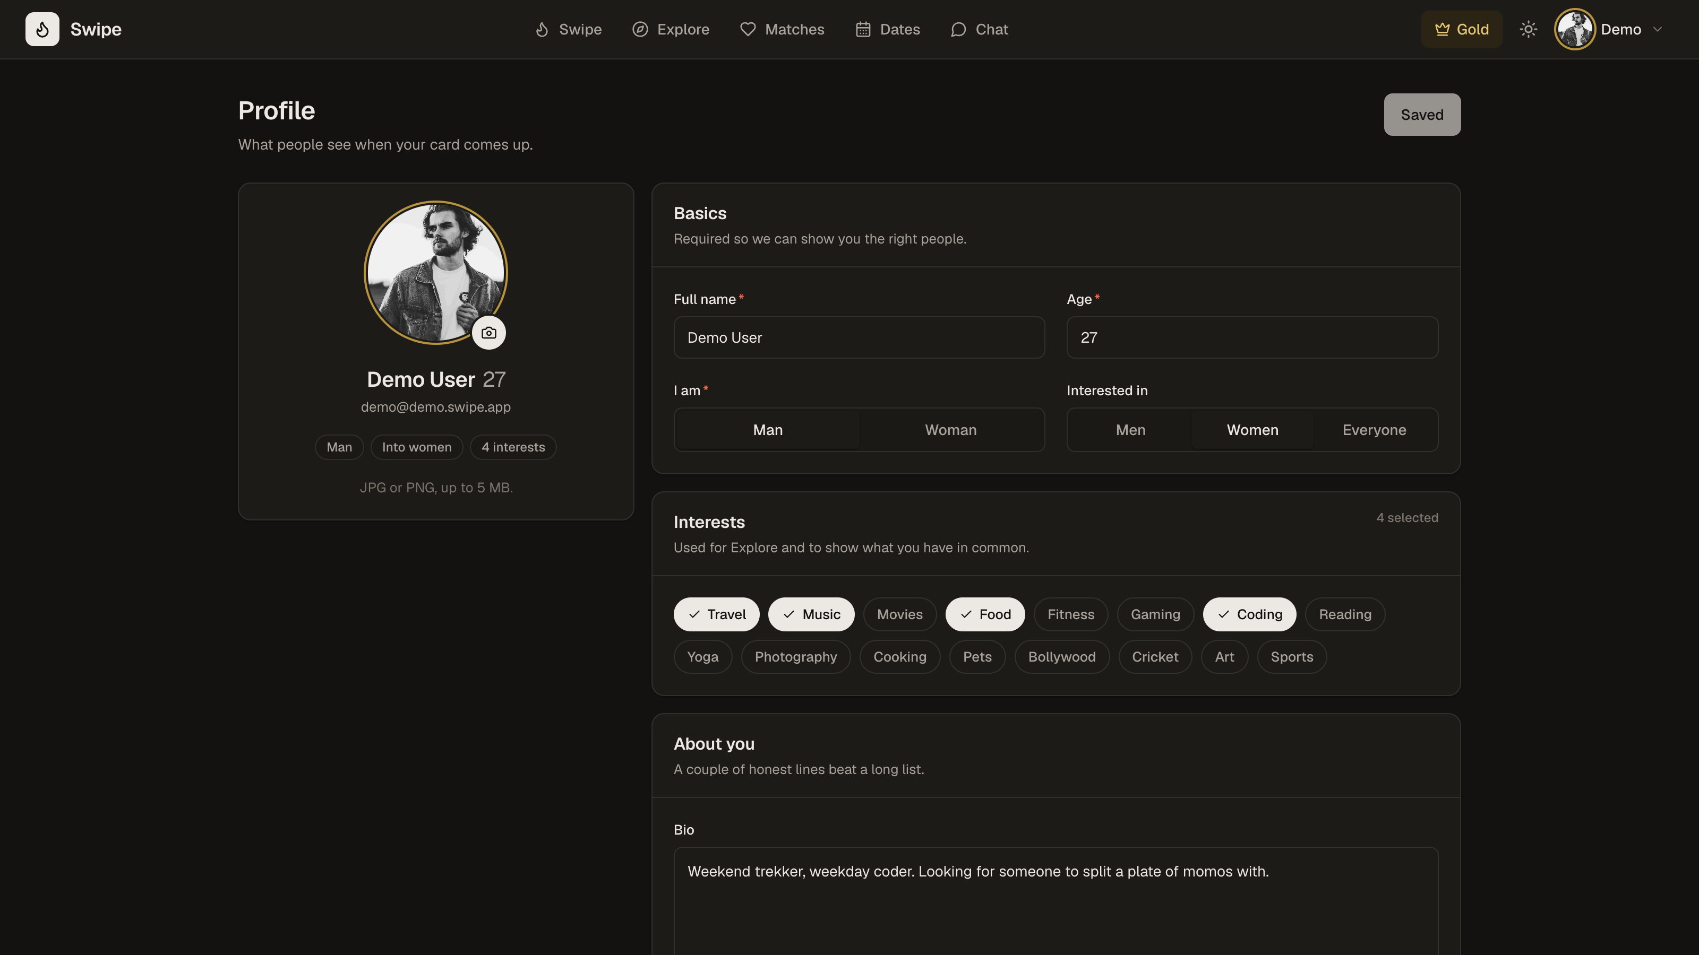Click the demo@demo.swipe.app email text
Viewport: 1699px width, 955px height.
coord(435,407)
